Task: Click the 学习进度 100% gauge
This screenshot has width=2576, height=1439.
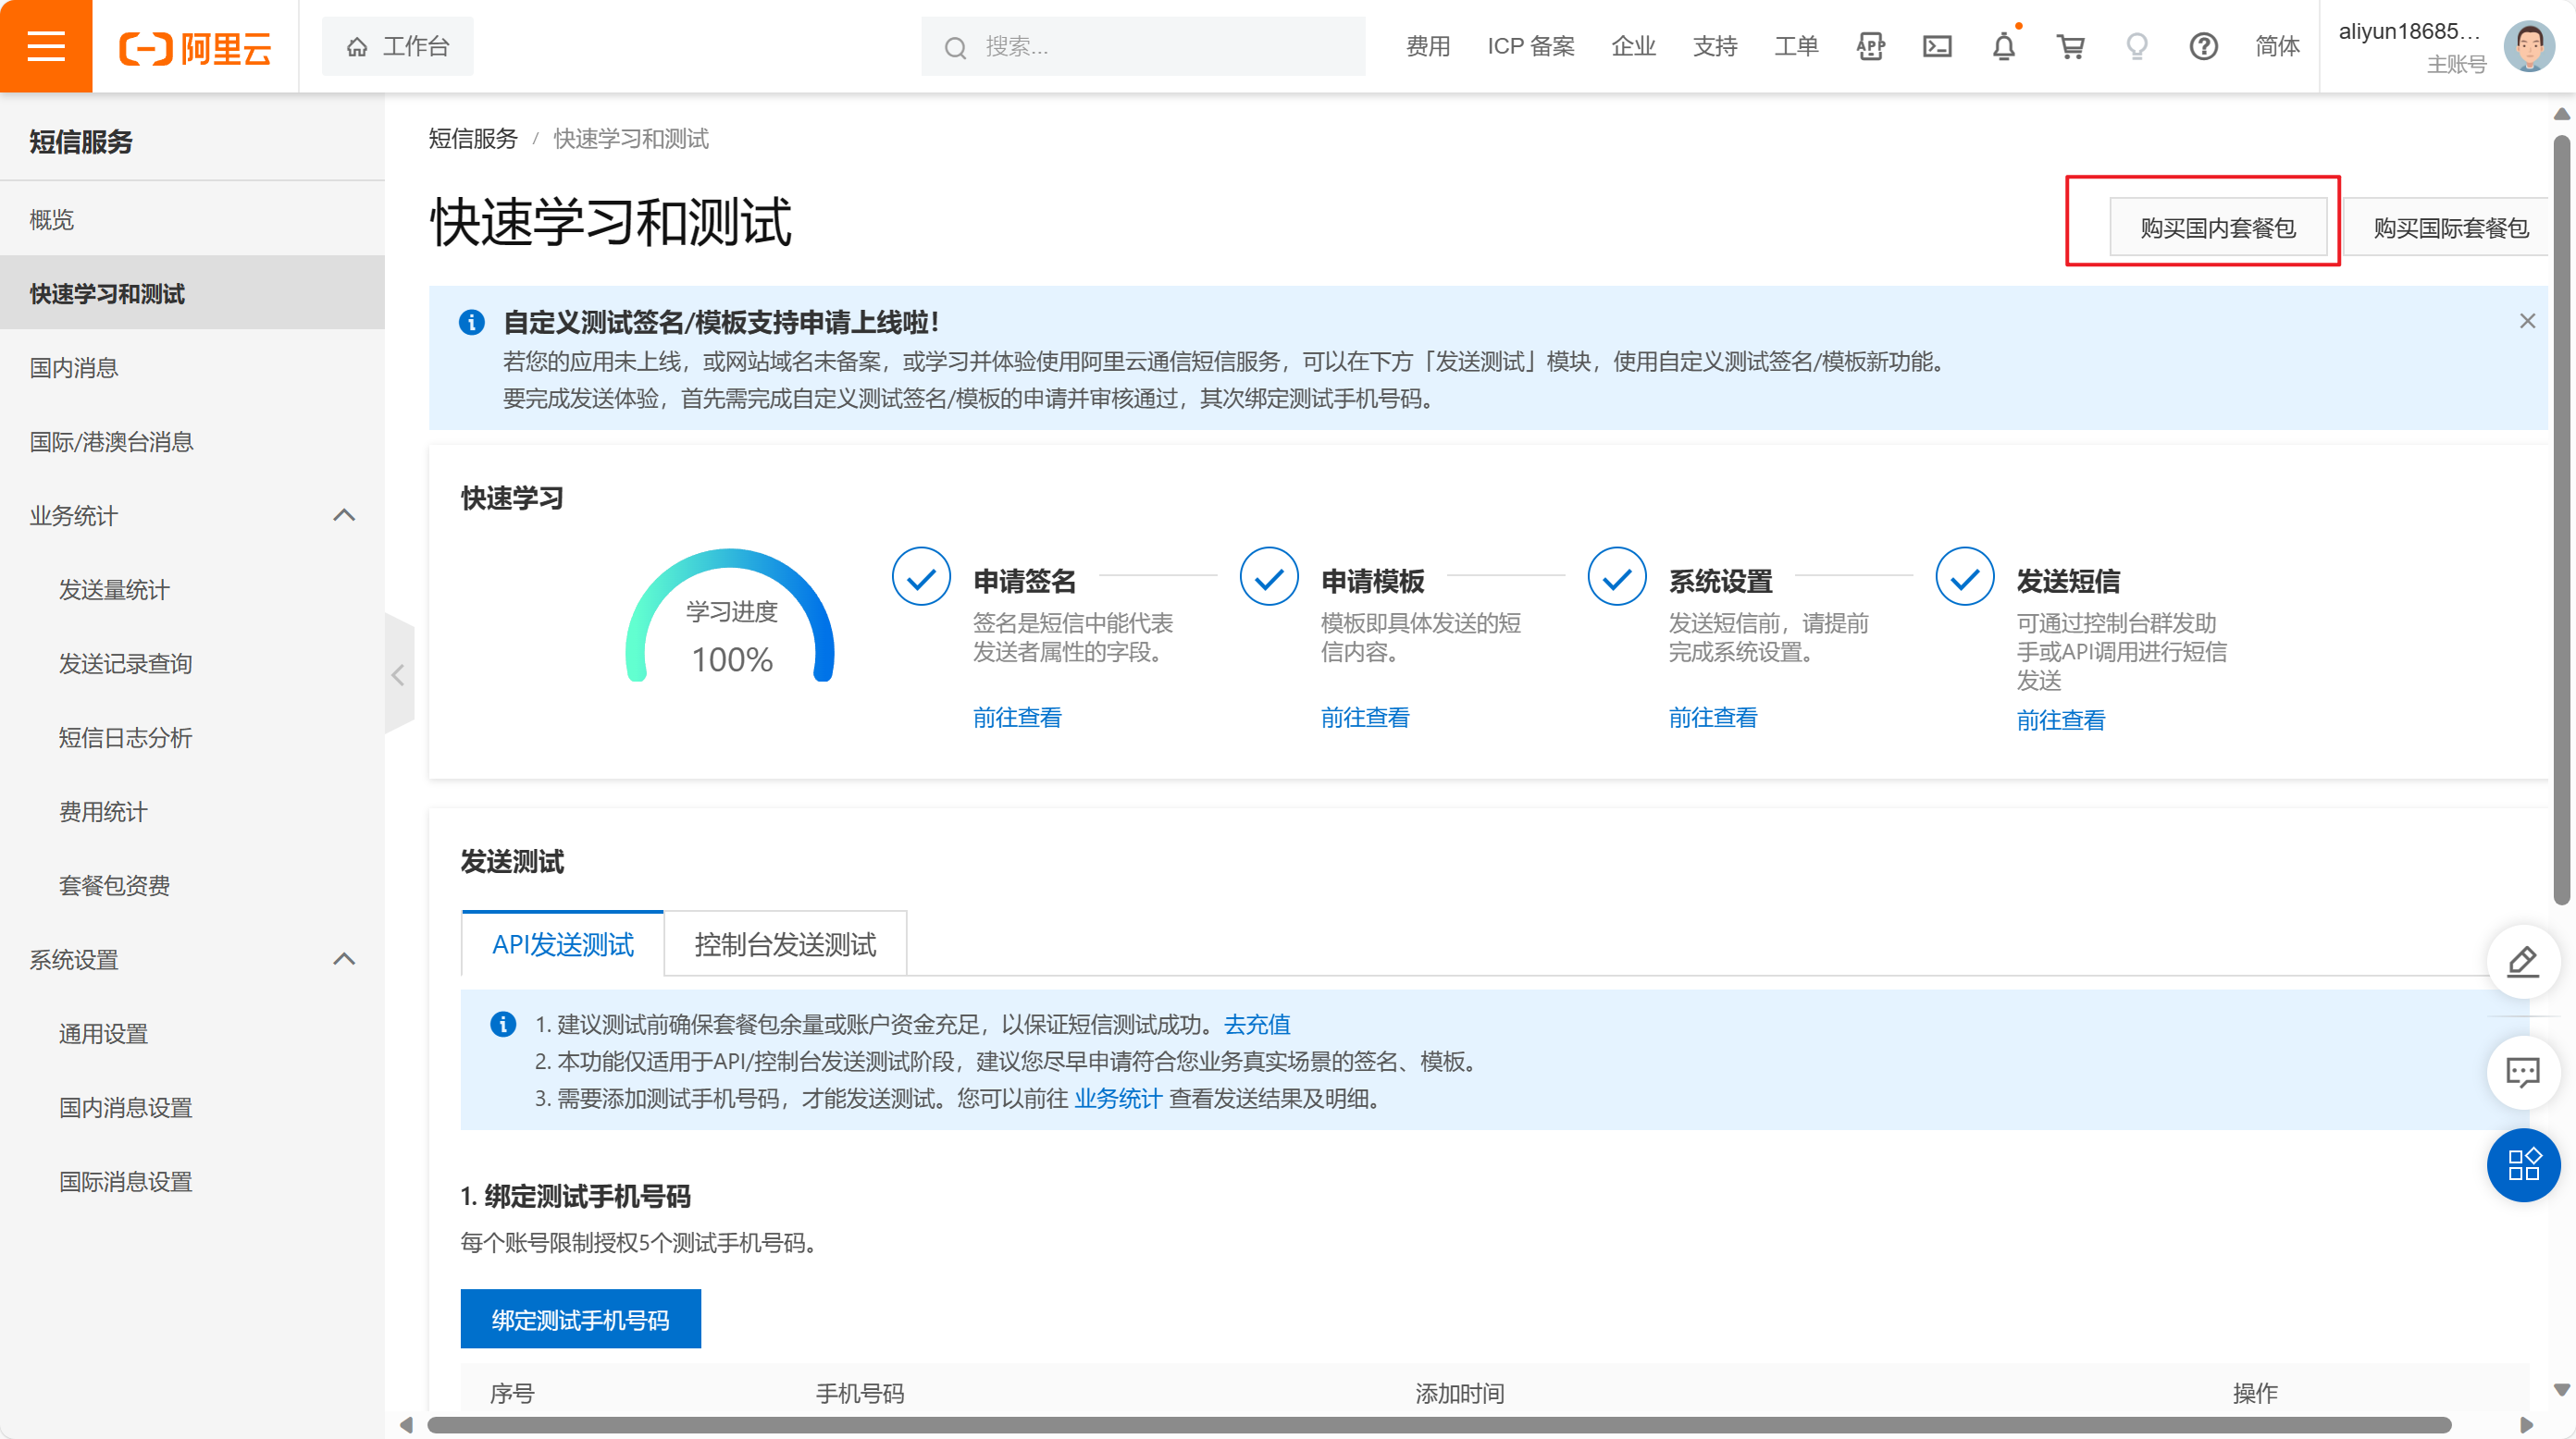Action: pos(730,617)
